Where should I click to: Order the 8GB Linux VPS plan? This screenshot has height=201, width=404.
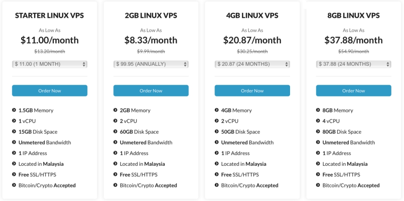[353, 90]
